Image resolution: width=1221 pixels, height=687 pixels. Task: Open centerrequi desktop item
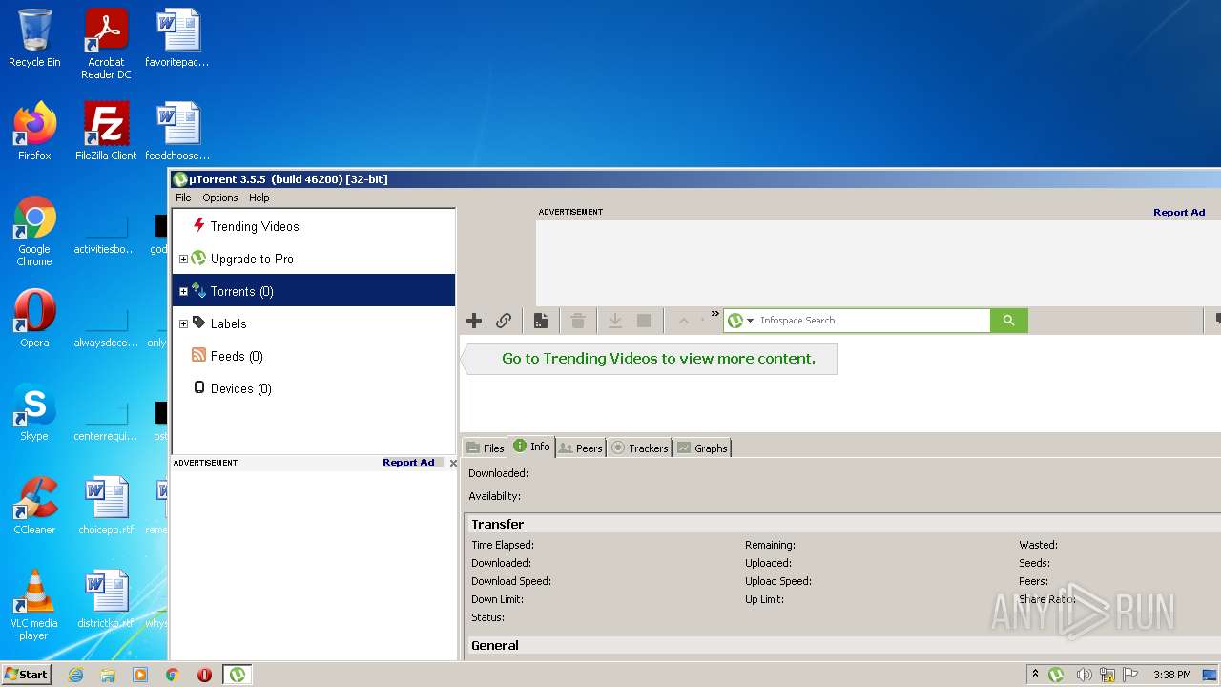pyautogui.click(x=106, y=423)
